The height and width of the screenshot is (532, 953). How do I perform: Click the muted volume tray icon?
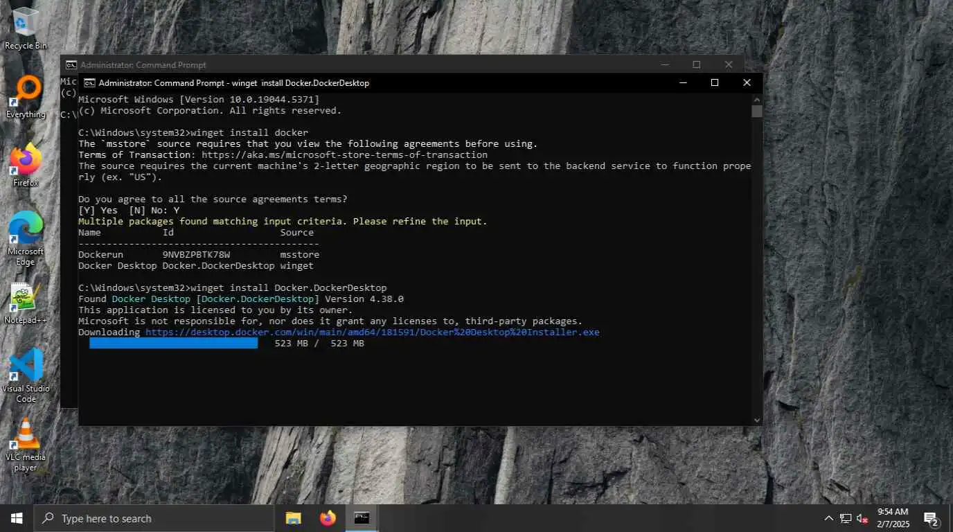(863, 518)
